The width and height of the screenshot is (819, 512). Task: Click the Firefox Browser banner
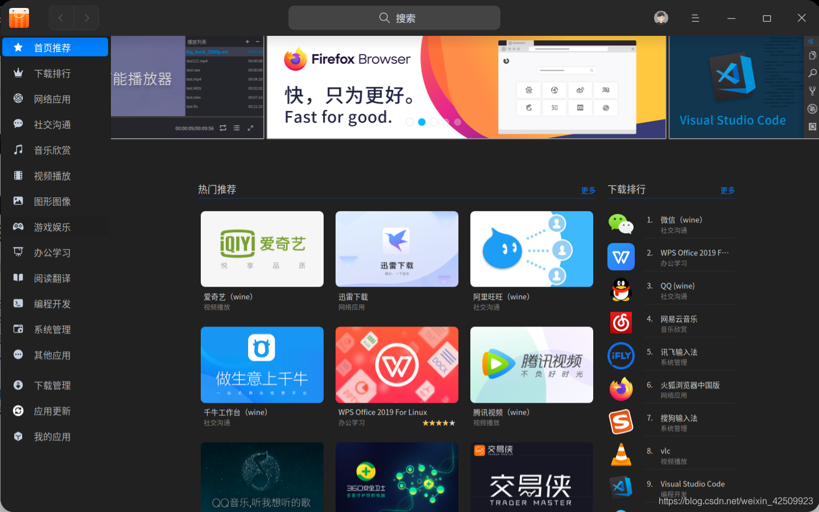tap(466, 87)
